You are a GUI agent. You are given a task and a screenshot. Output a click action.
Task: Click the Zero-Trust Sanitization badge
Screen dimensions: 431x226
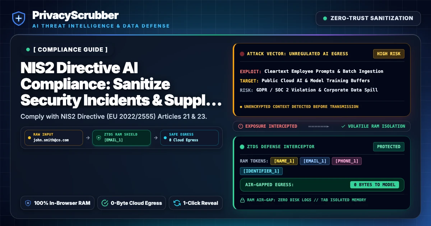(x=368, y=18)
